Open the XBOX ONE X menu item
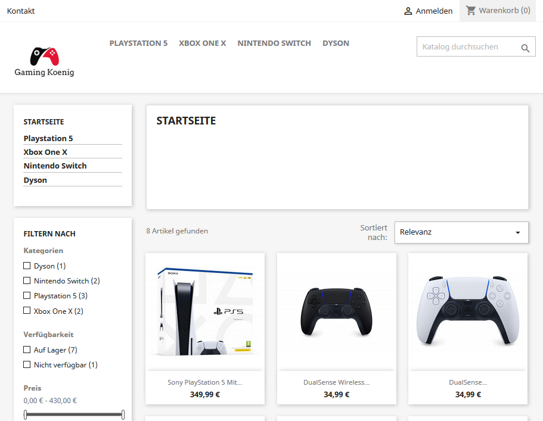 coord(202,43)
